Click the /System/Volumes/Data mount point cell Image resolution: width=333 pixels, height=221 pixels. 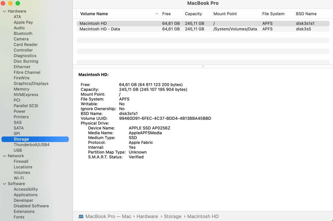(x=235, y=29)
